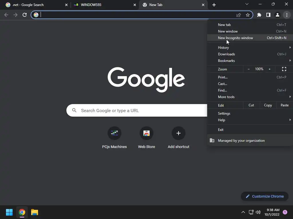Bookmark this tab with the star icon
293x219 pixels.
(248, 15)
